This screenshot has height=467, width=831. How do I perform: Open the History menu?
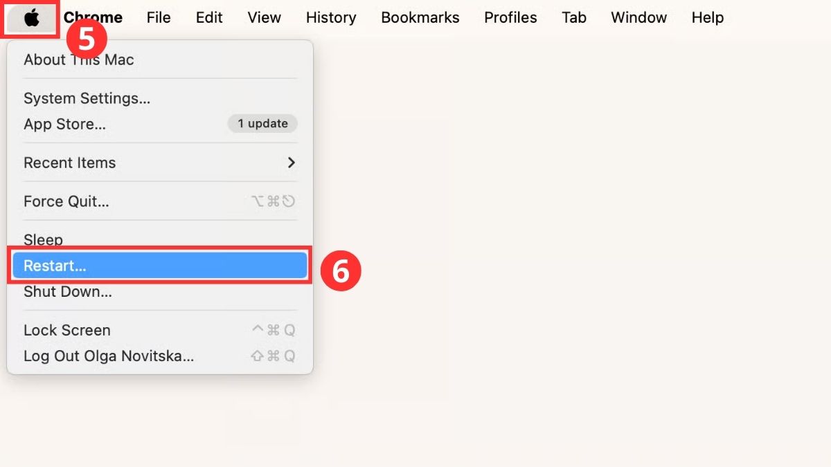click(330, 18)
